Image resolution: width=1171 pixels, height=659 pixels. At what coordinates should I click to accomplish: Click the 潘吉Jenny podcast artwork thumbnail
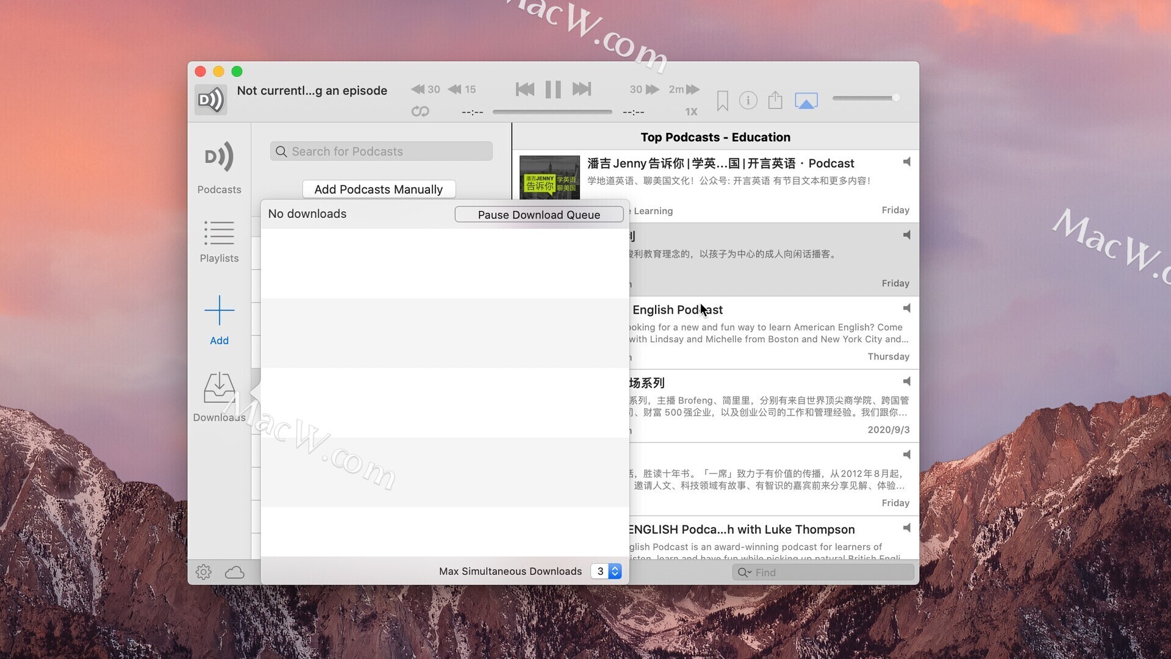point(550,177)
